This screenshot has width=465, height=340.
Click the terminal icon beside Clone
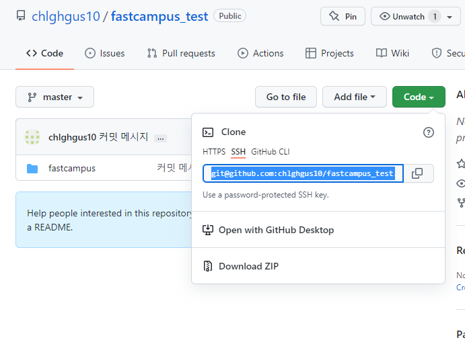[208, 132]
